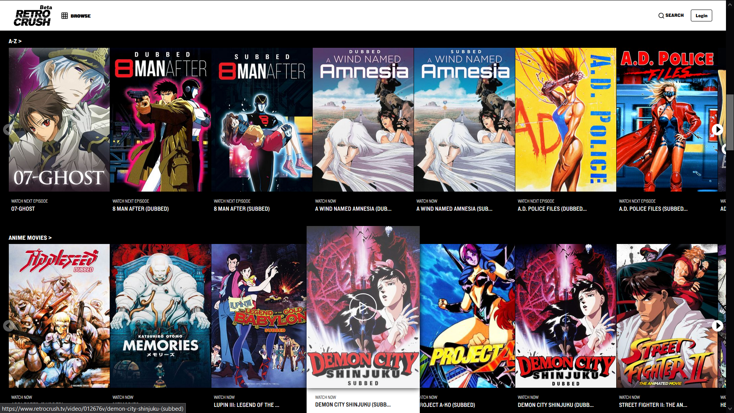Open the yellow A.D. Police poster
The height and width of the screenshot is (413, 734).
pos(566,120)
